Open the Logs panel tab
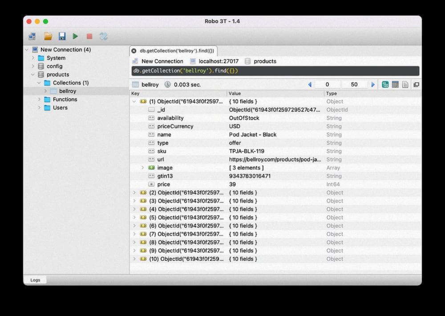The image size is (445, 316). [35, 280]
